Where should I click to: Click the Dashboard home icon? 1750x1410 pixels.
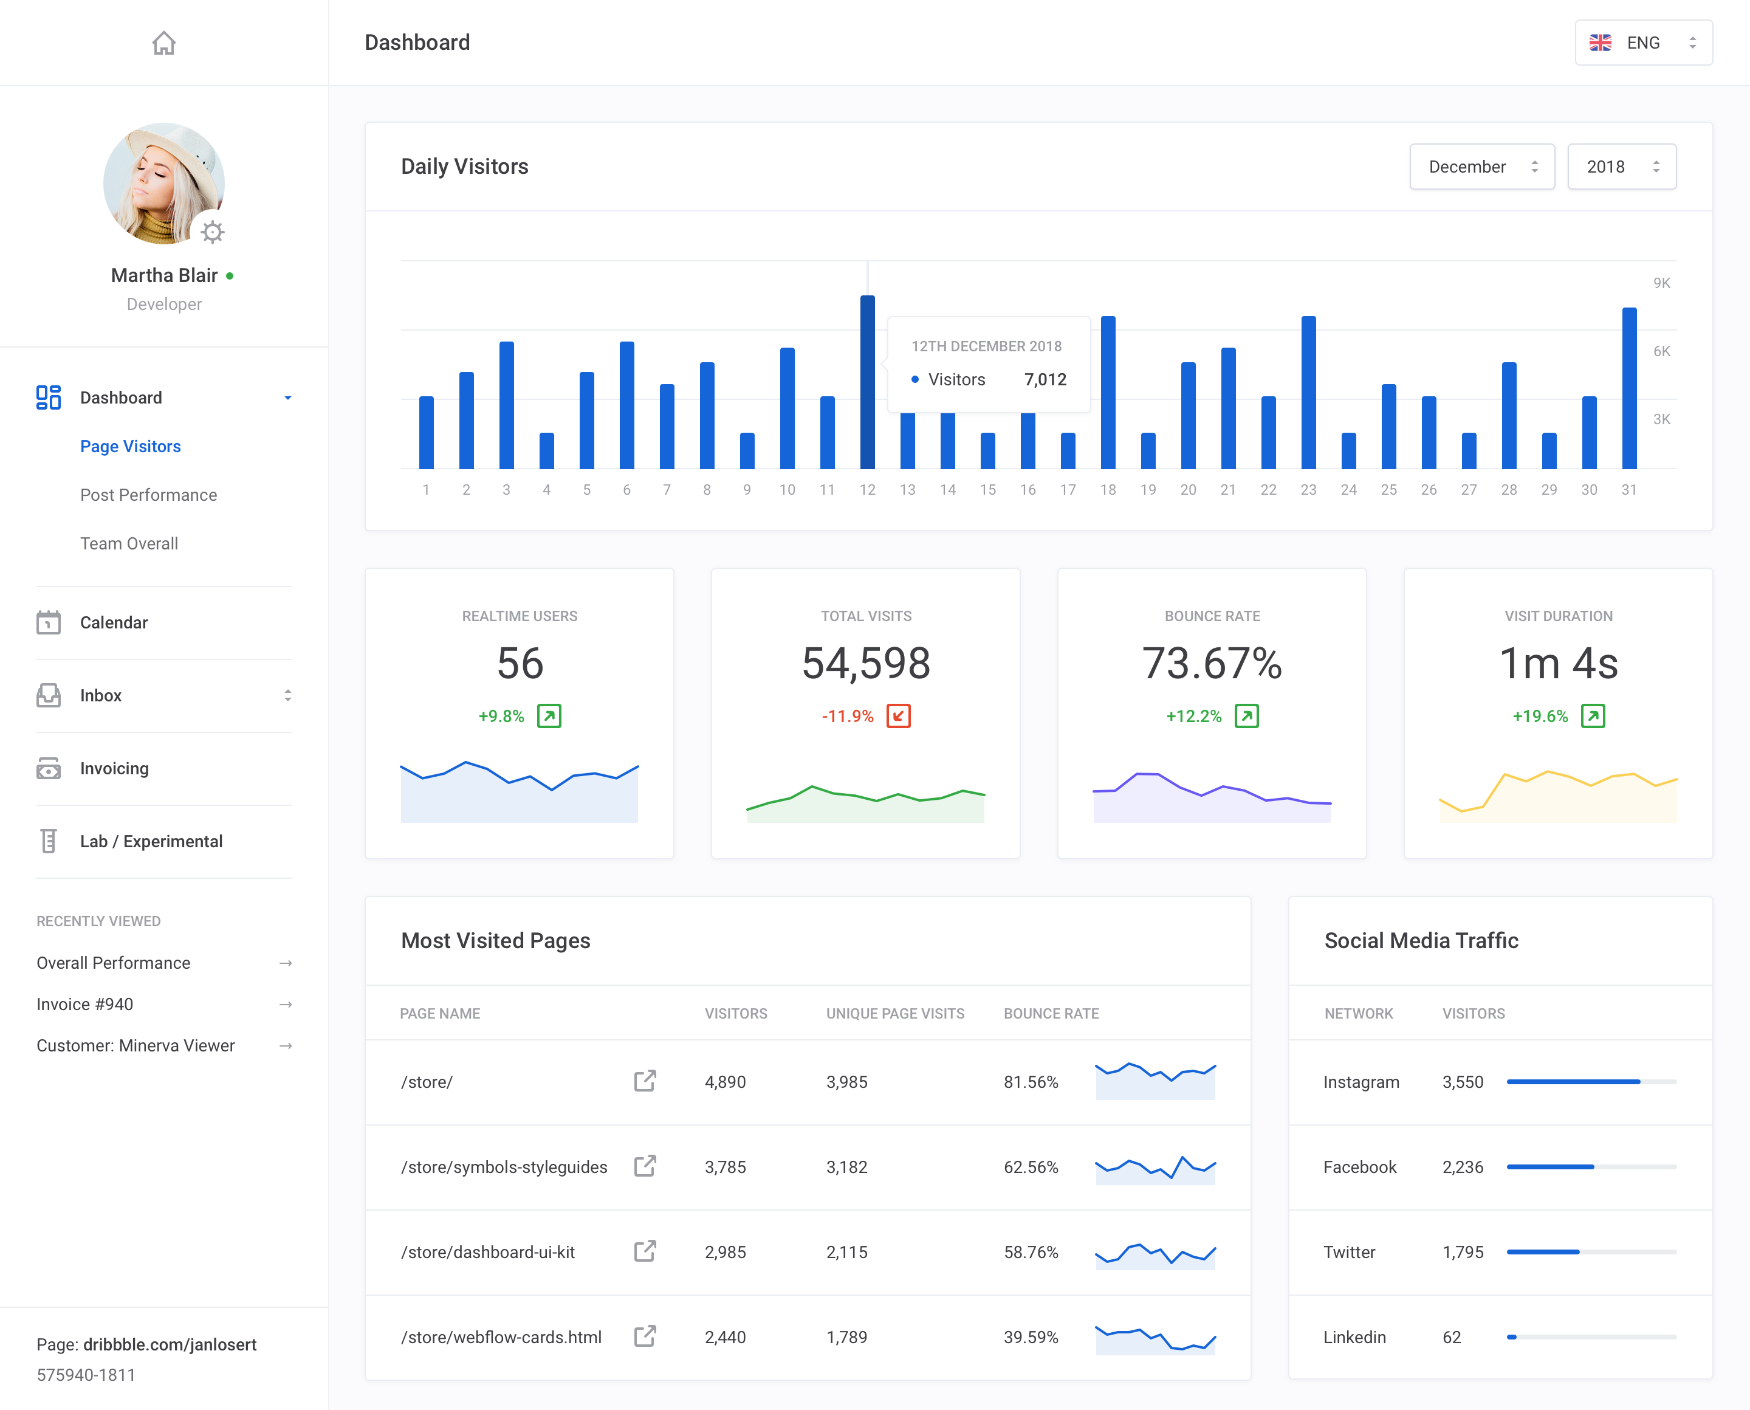[161, 42]
